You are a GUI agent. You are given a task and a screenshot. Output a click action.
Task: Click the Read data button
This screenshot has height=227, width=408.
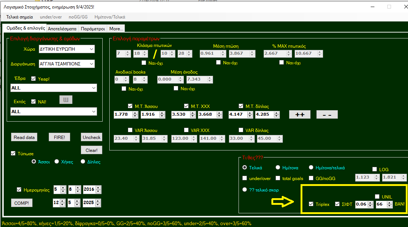click(x=24, y=137)
